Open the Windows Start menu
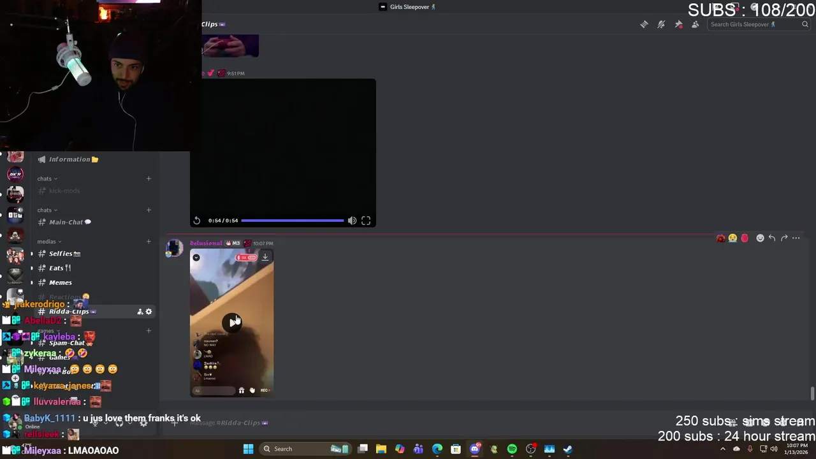This screenshot has height=459, width=816. 248,449
